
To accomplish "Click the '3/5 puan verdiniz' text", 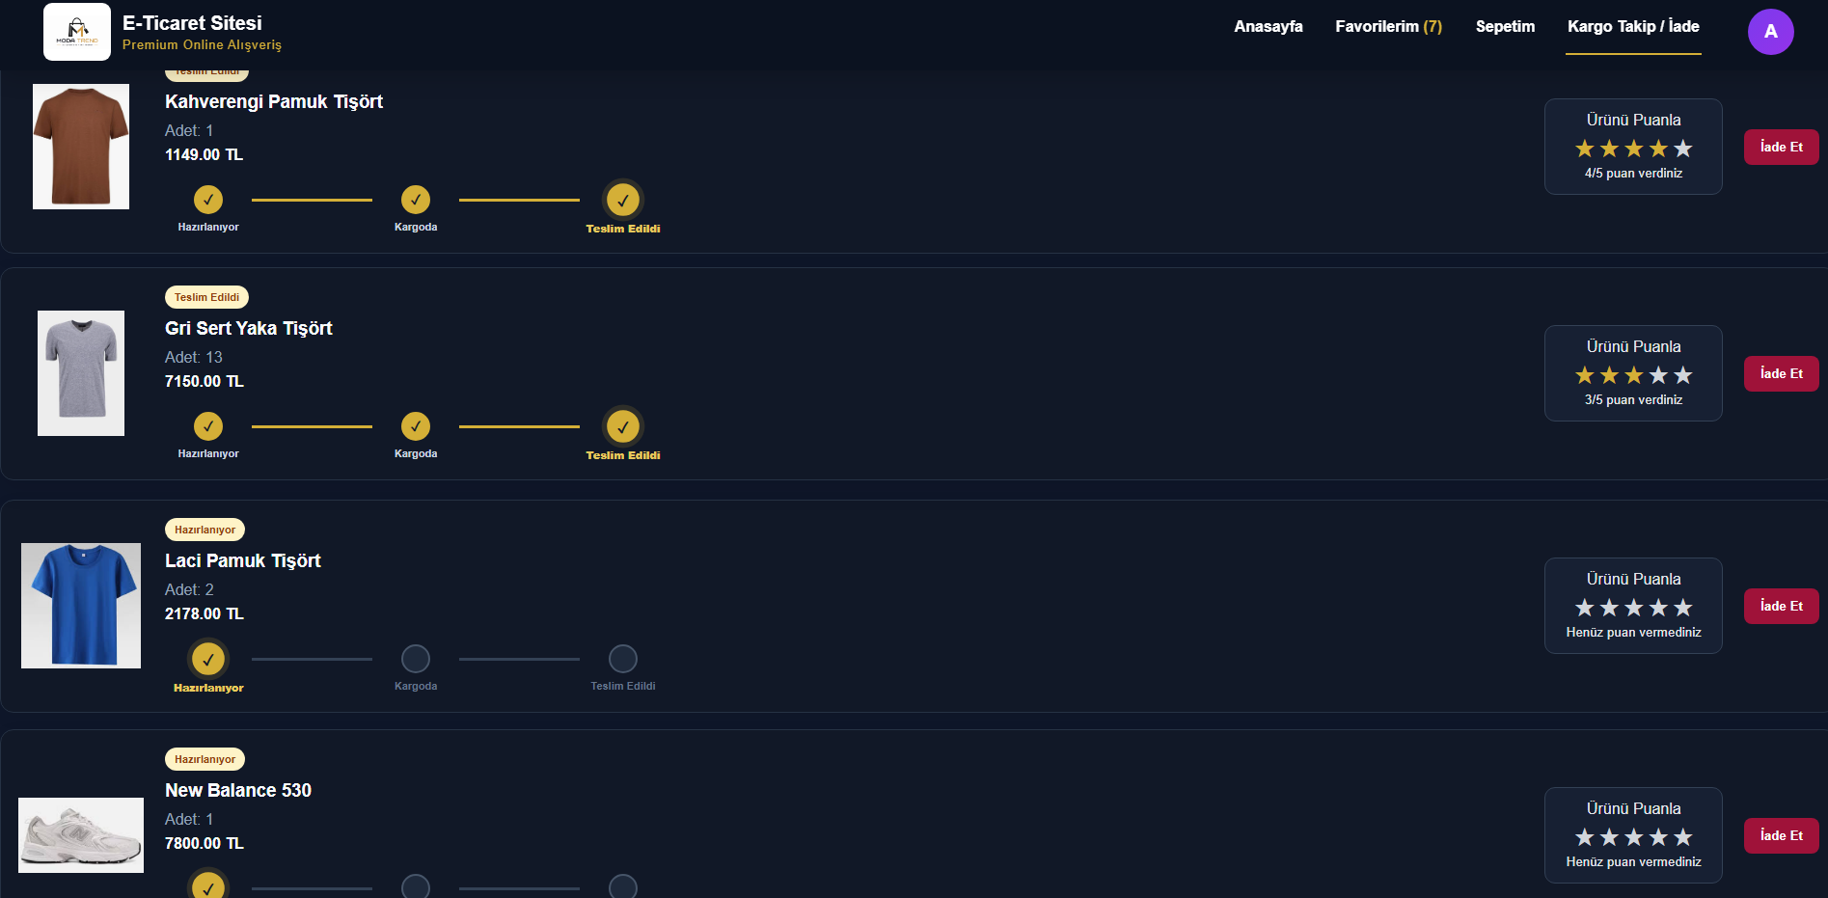I will (1633, 400).
